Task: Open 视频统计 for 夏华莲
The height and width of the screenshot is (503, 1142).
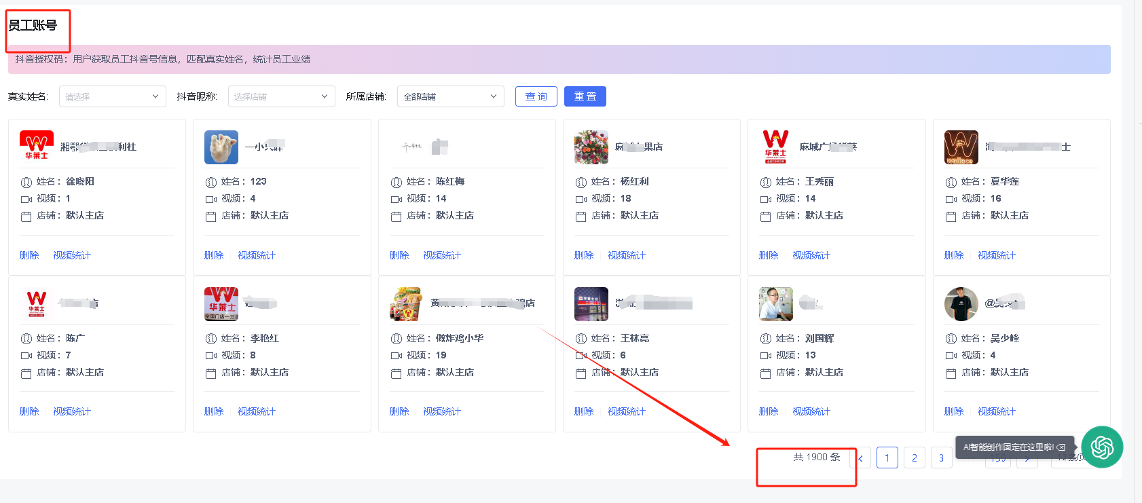Action: (x=997, y=255)
